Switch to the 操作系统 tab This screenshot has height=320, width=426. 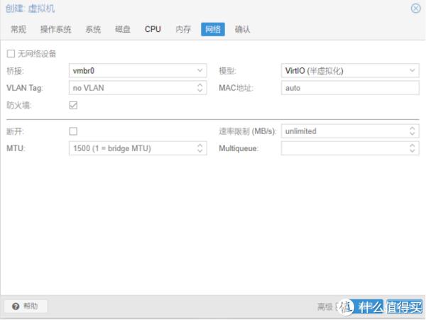pyautogui.click(x=55, y=29)
